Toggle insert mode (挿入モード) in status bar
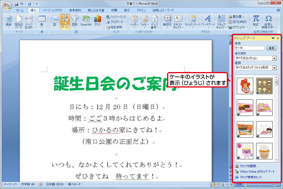283x189 pixels. [75, 184]
